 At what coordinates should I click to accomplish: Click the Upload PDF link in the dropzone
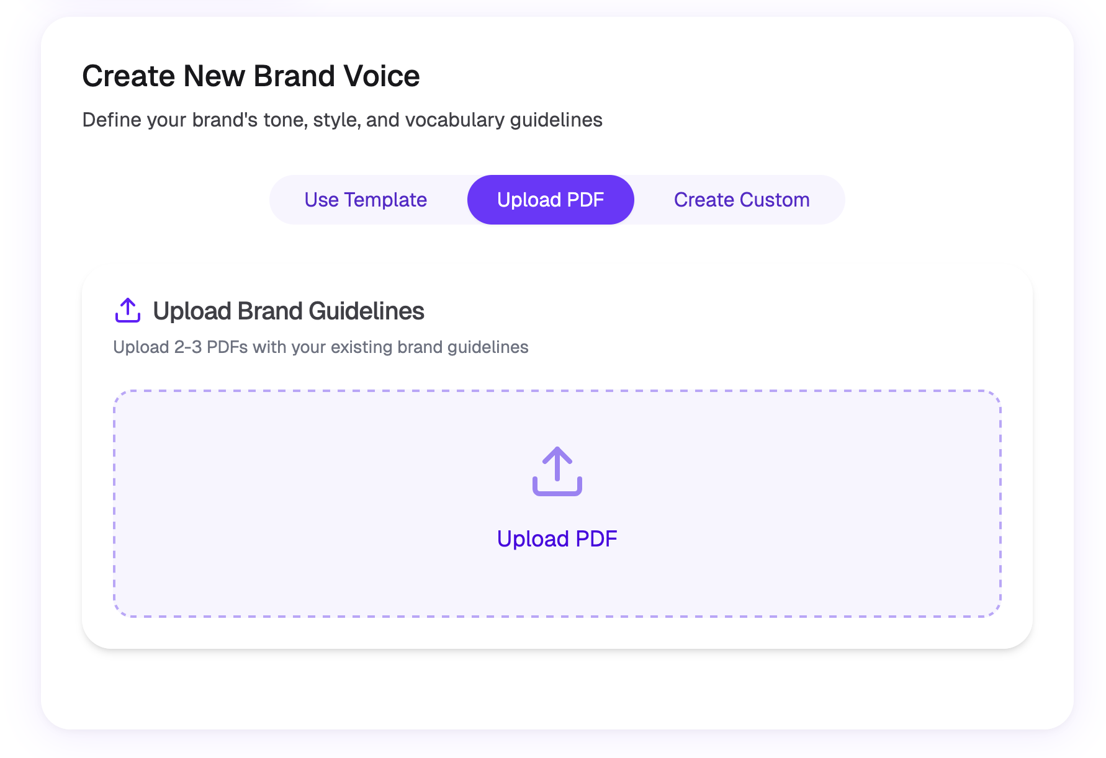tap(557, 538)
